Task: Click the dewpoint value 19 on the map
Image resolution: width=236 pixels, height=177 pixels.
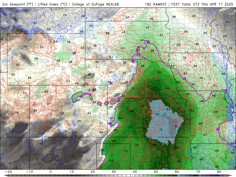Action: 42,134
